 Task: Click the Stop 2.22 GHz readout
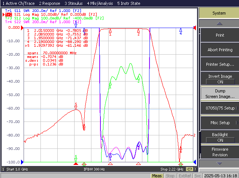(172, 169)
